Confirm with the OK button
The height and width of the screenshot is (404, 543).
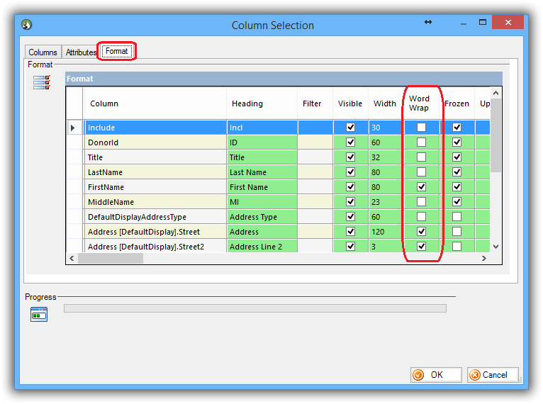(x=436, y=375)
